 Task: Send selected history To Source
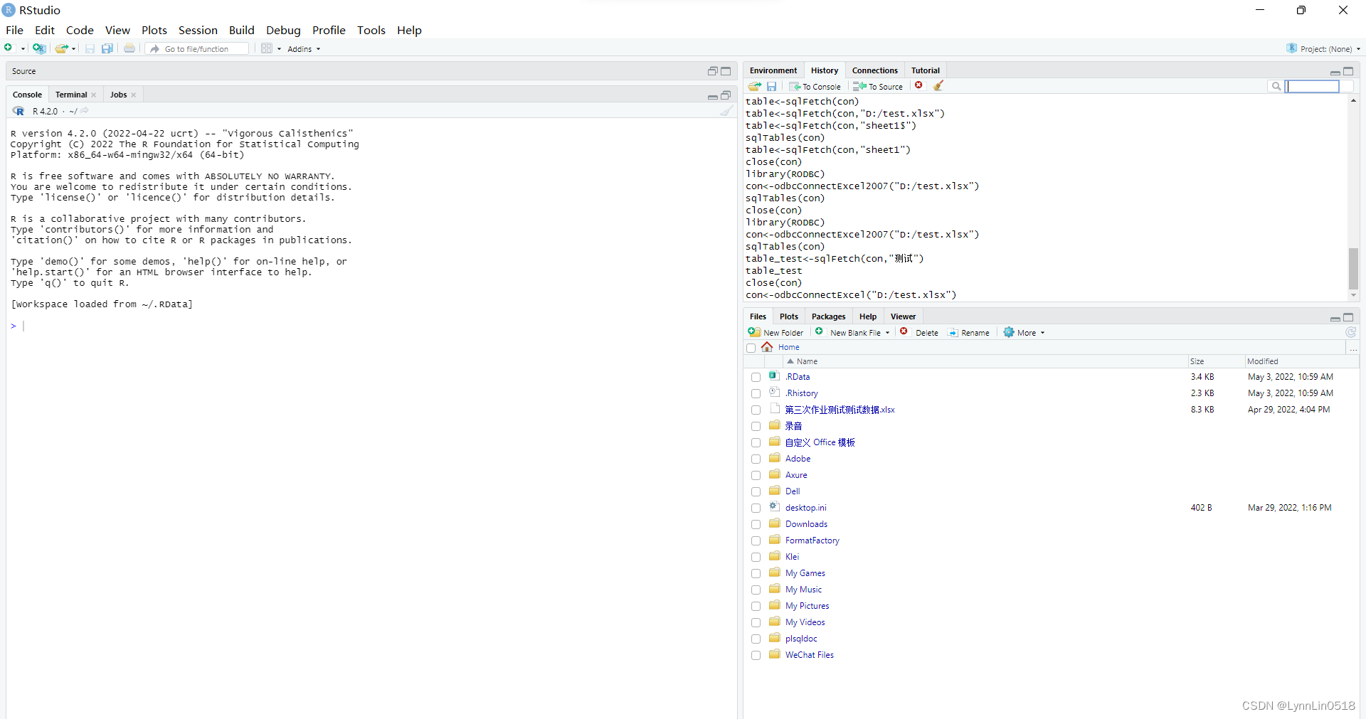pyautogui.click(x=877, y=86)
